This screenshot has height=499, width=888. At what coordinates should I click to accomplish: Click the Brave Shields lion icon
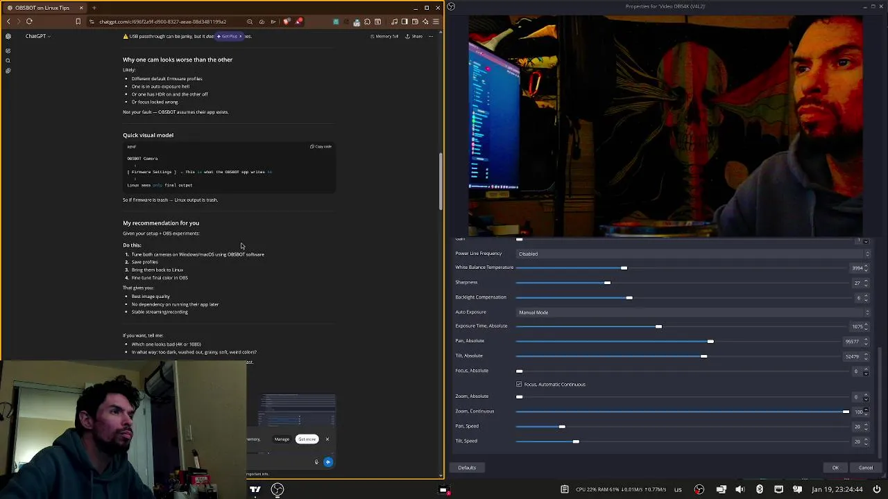click(287, 21)
